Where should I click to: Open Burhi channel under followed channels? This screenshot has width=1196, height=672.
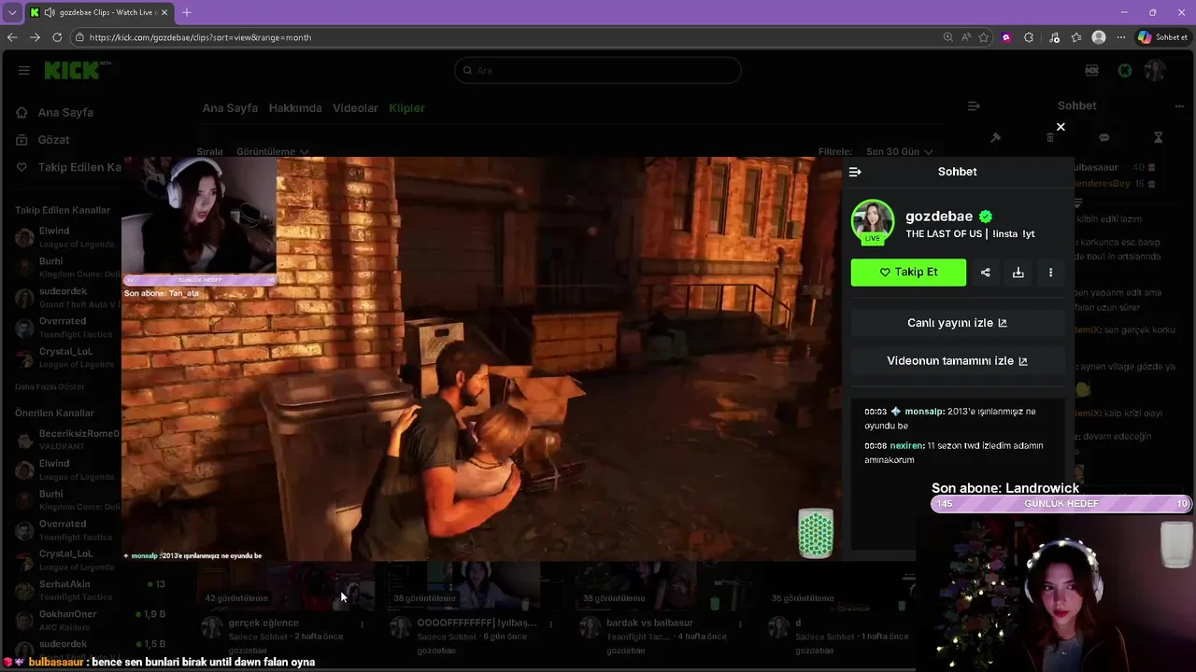click(67, 268)
